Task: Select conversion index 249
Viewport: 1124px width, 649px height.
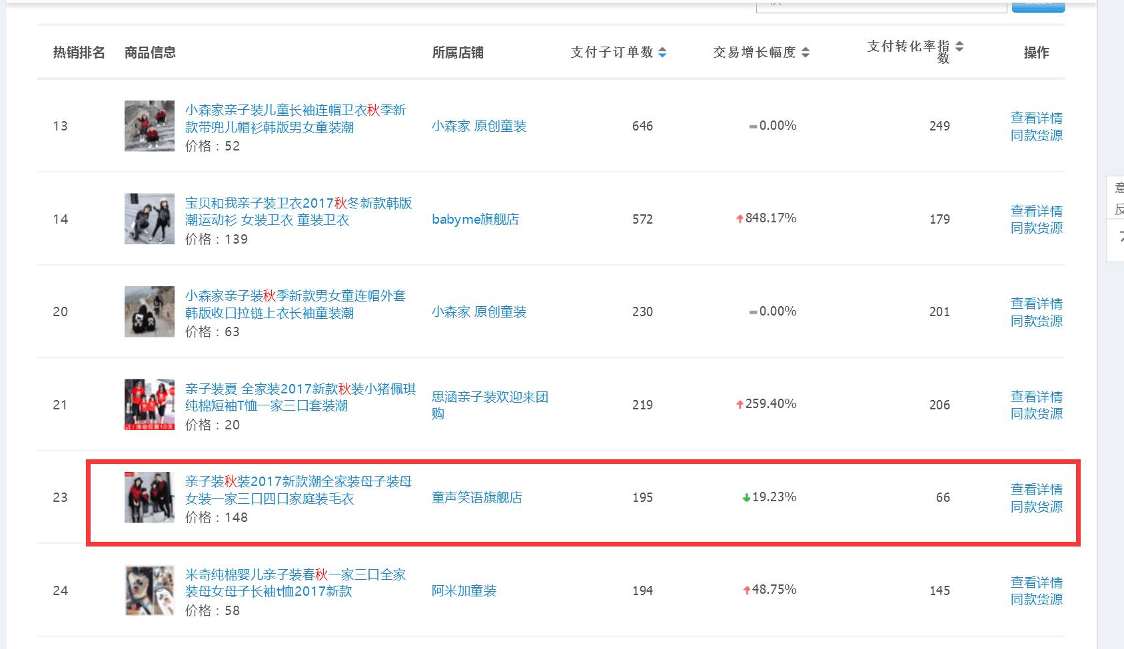Action: click(939, 126)
